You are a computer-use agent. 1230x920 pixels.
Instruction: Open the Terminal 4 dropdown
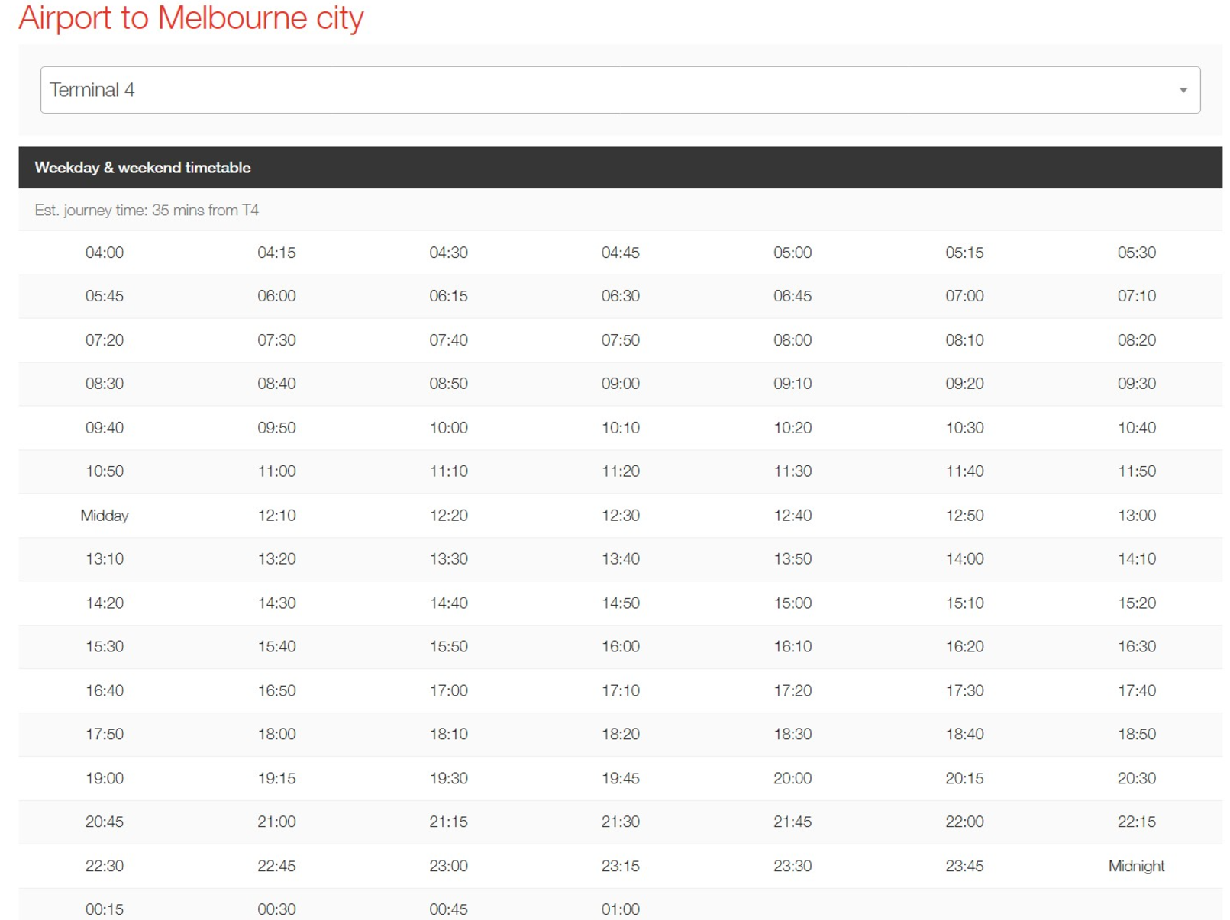click(618, 90)
